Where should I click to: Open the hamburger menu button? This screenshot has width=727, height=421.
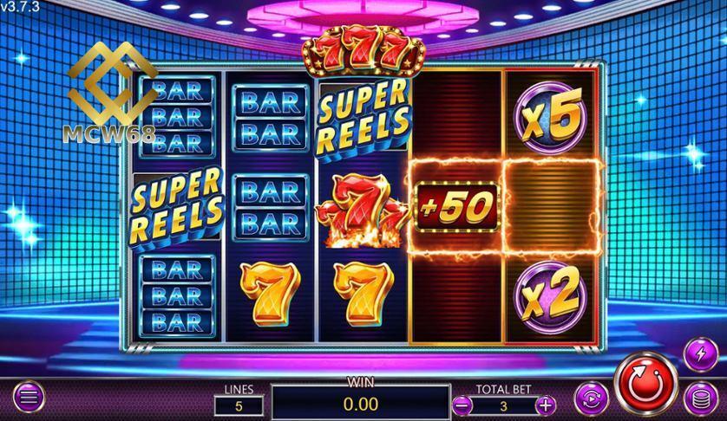click(x=29, y=397)
